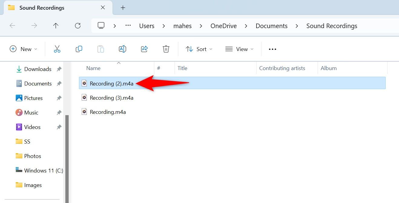
Task: Click the Share icon in toolbar
Action: point(144,49)
